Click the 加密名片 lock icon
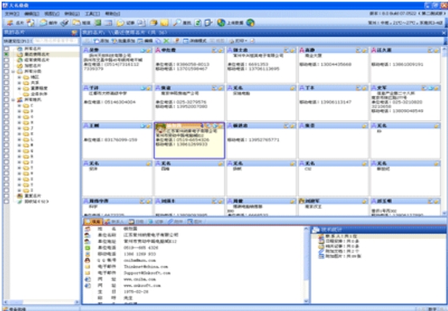Image resolution: width=448 pixels, height=311 pixels. click(20, 66)
